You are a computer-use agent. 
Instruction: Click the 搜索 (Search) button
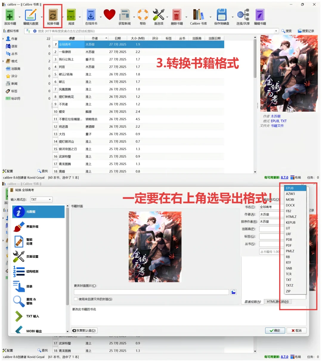pyautogui.click(x=287, y=31)
